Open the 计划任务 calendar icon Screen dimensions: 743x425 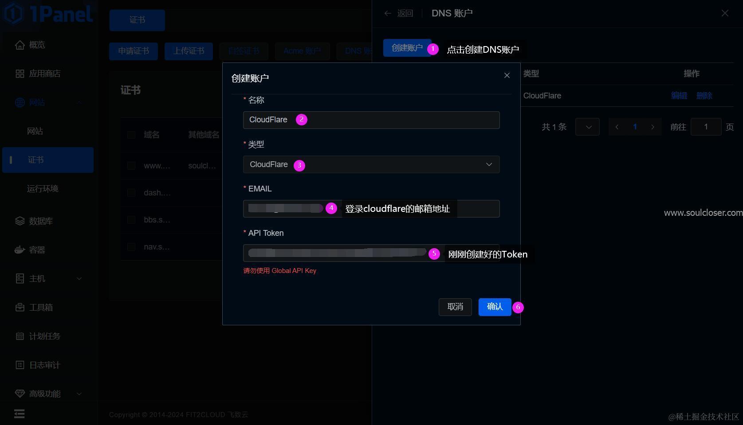point(20,336)
